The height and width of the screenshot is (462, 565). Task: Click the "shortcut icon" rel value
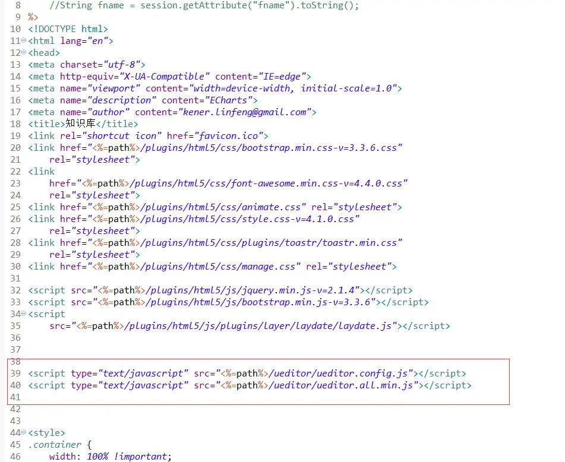click(121, 136)
